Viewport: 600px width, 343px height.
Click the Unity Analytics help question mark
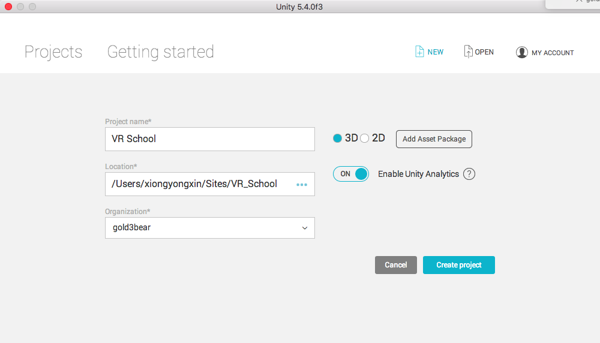point(469,174)
